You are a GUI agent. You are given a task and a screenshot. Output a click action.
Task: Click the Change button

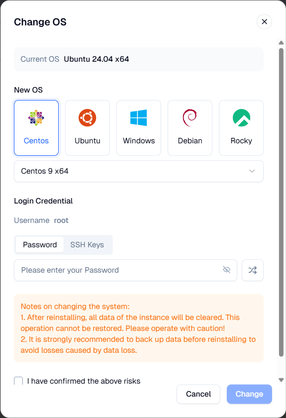pos(249,394)
